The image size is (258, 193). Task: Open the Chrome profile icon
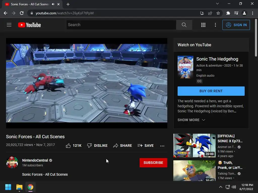pos(244,13)
